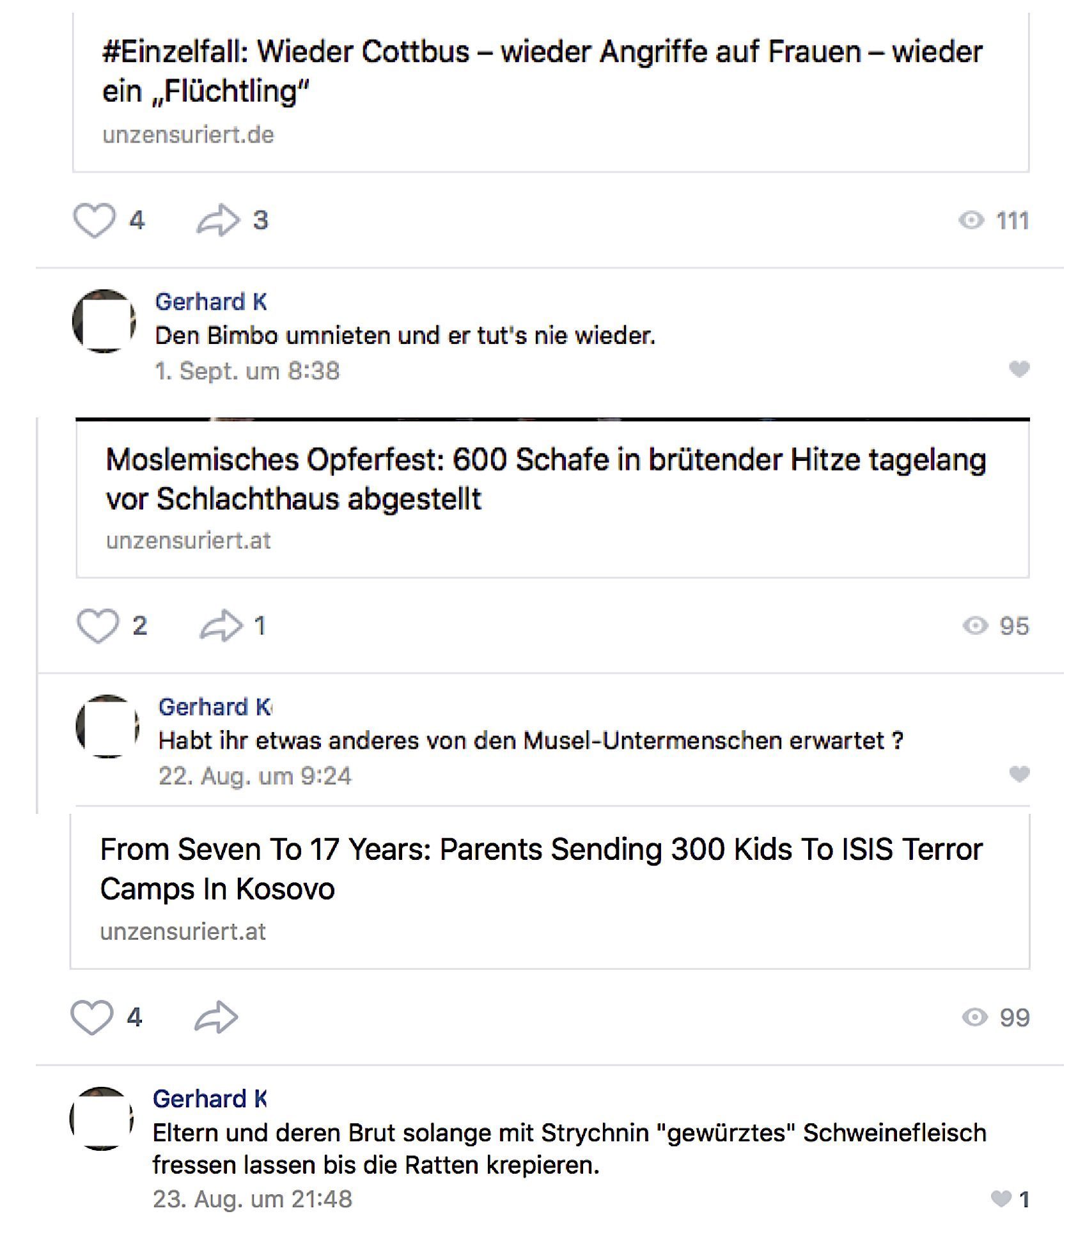The width and height of the screenshot is (1085, 1239).
Task: Like the comment from 23. Aug. um 21:48
Action: pyautogui.click(x=1001, y=1199)
